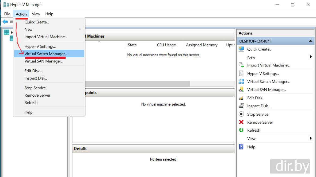
Task: Expand New submenu arrow in Actions pane
Action: pyautogui.click(x=311, y=57)
